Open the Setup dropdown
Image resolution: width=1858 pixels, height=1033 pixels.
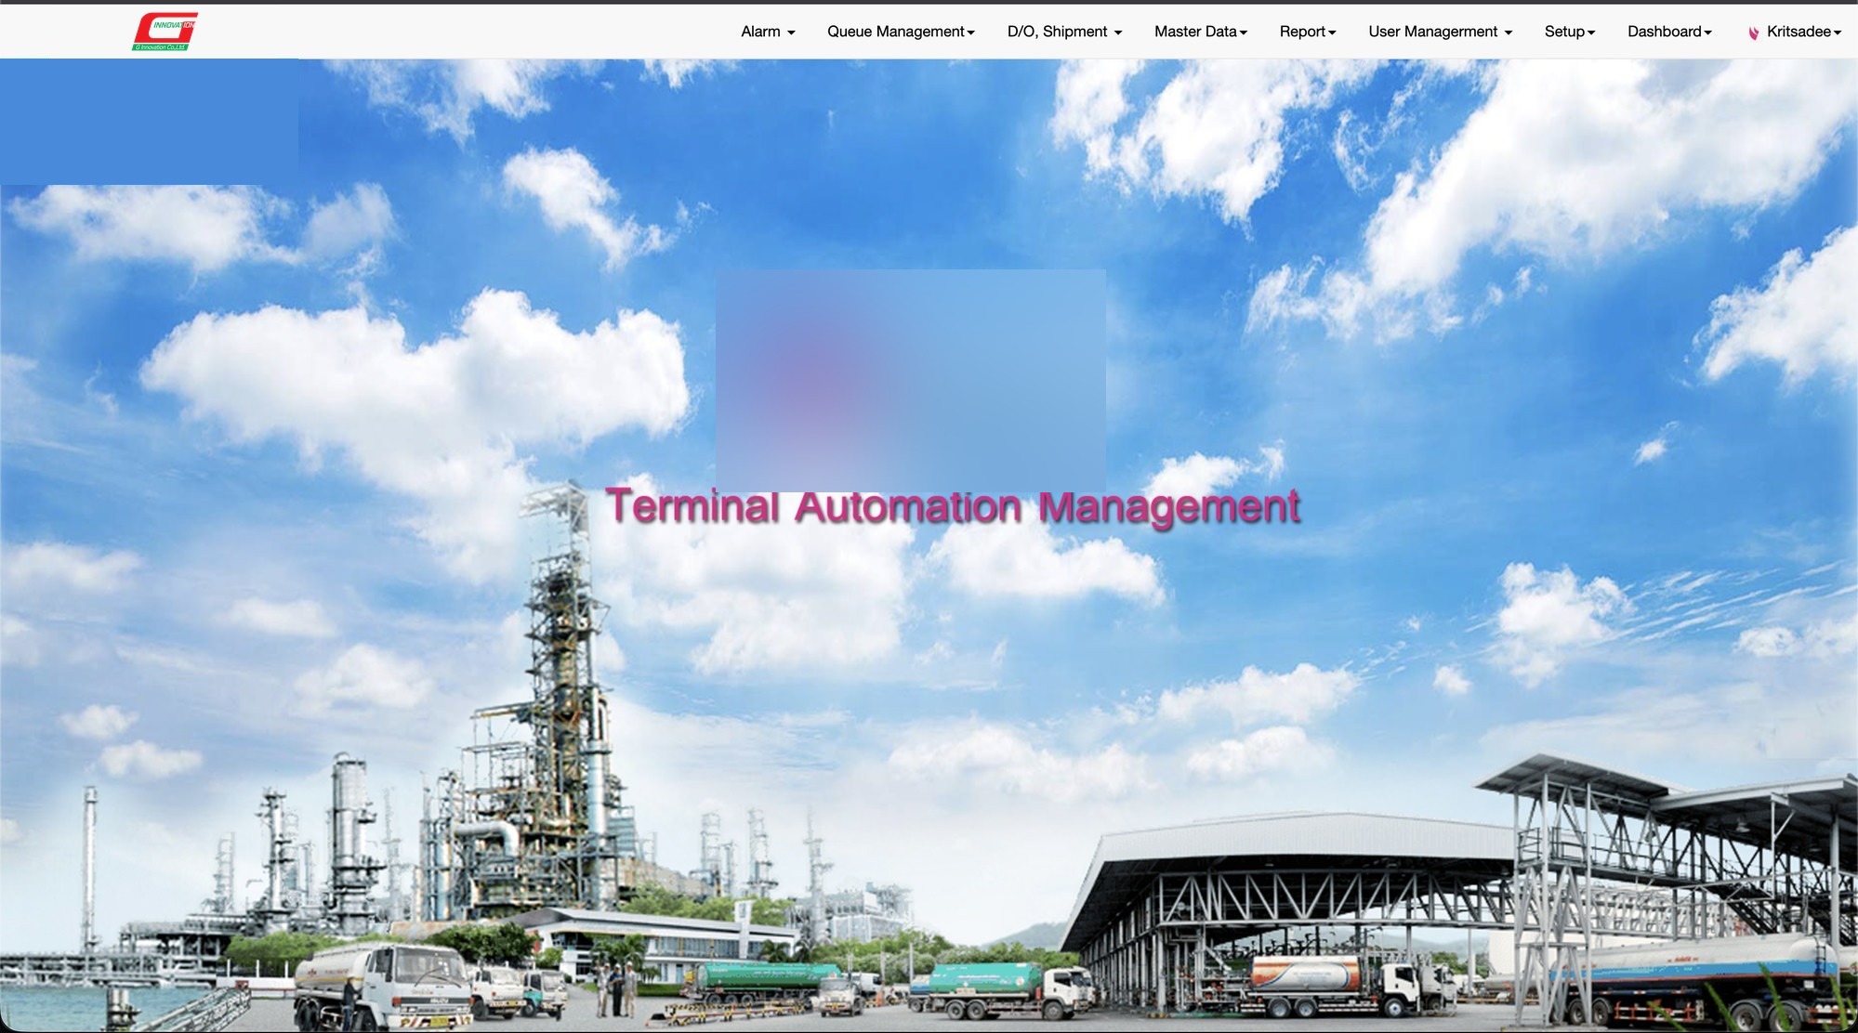coord(1569,32)
